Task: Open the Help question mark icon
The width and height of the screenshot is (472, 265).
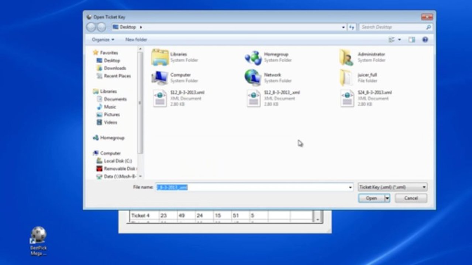Action: (x=425, y=39)
